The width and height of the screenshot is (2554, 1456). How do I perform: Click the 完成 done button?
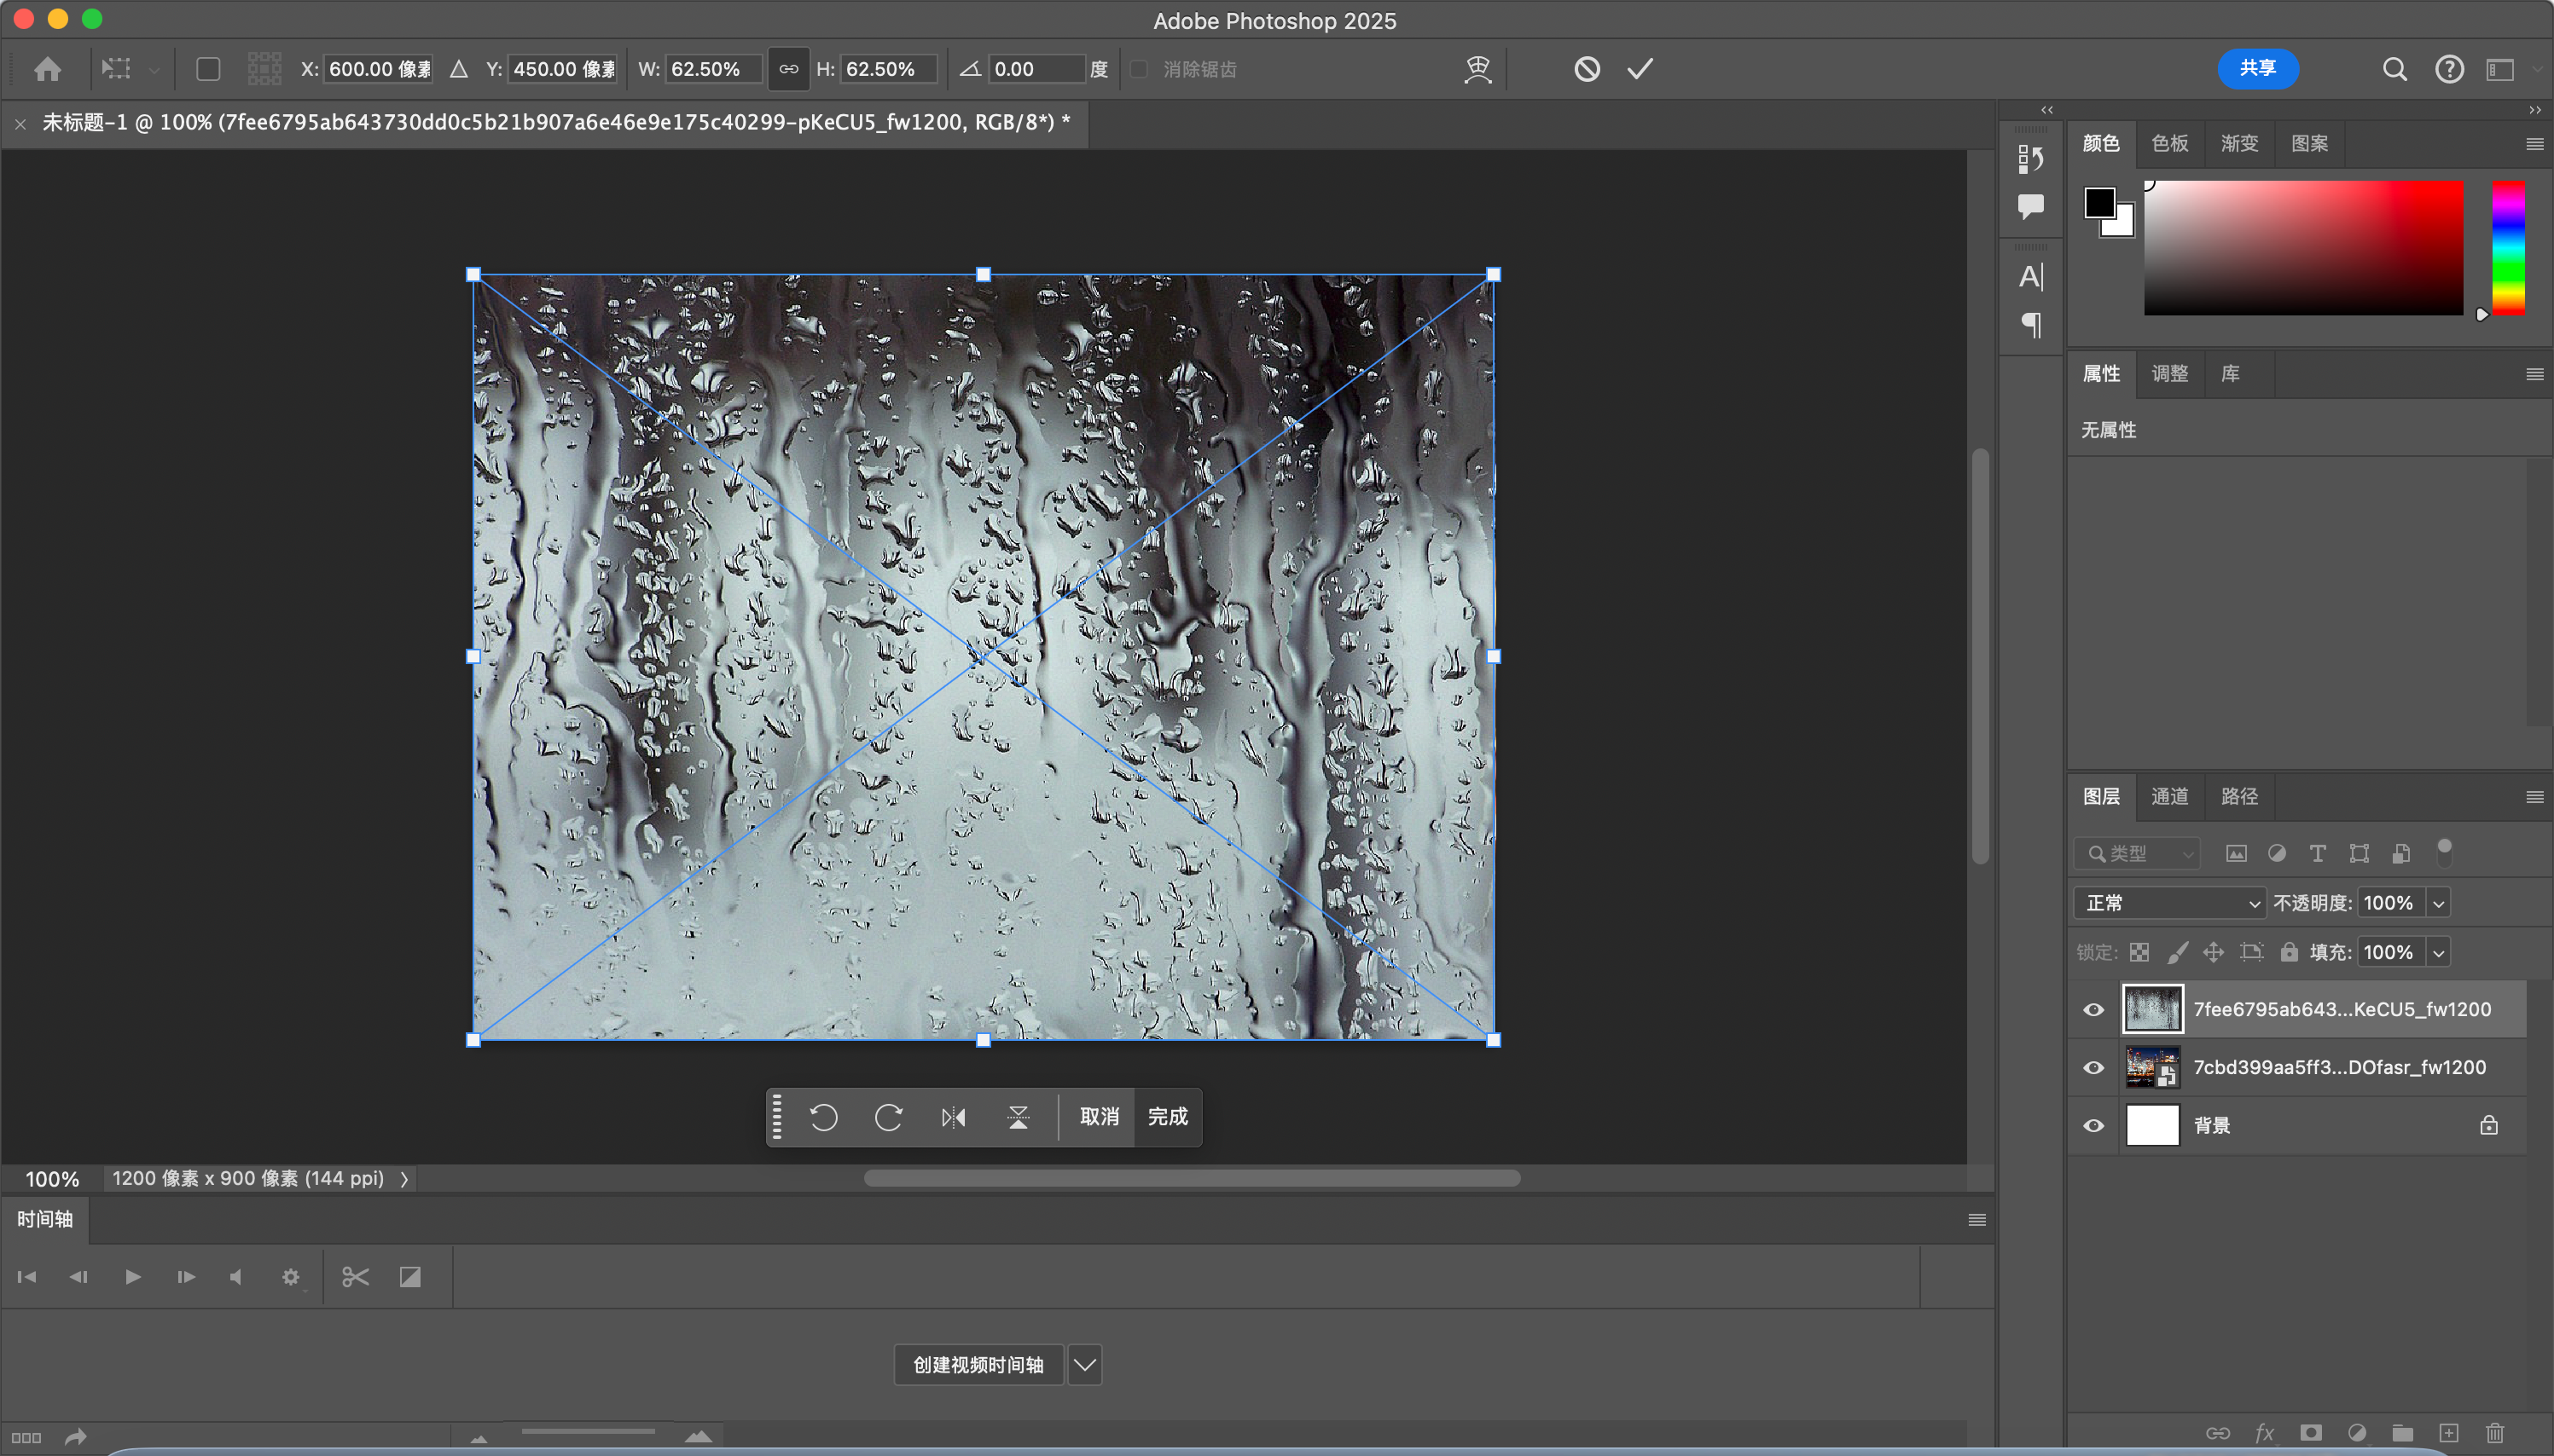click(x=1168, y=1117)
